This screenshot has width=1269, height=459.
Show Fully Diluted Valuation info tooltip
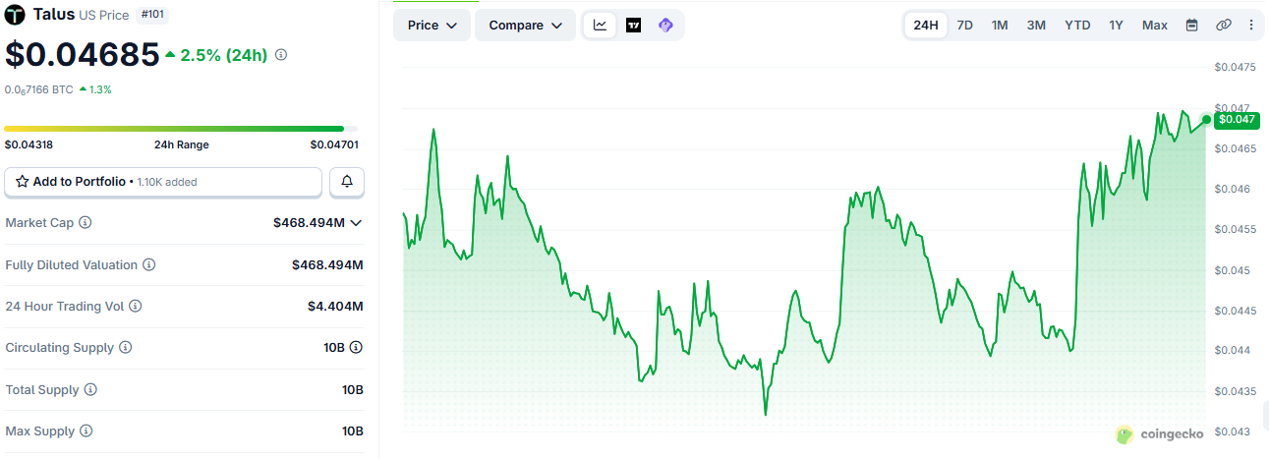[148, 265]
